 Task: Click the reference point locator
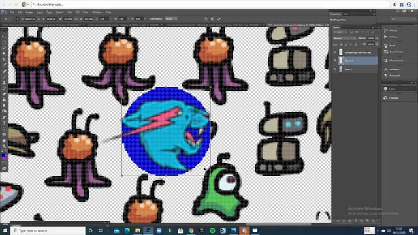click(18, 19)
